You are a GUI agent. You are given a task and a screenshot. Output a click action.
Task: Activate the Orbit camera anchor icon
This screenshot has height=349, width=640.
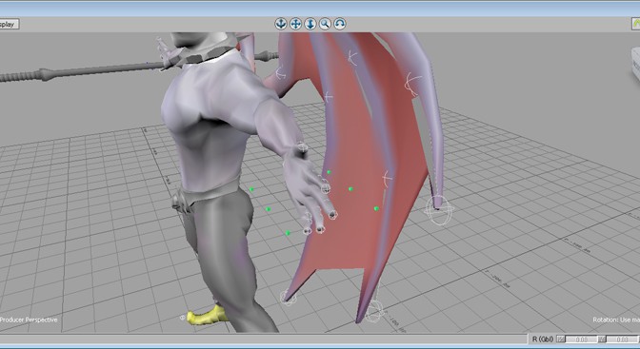281,24
